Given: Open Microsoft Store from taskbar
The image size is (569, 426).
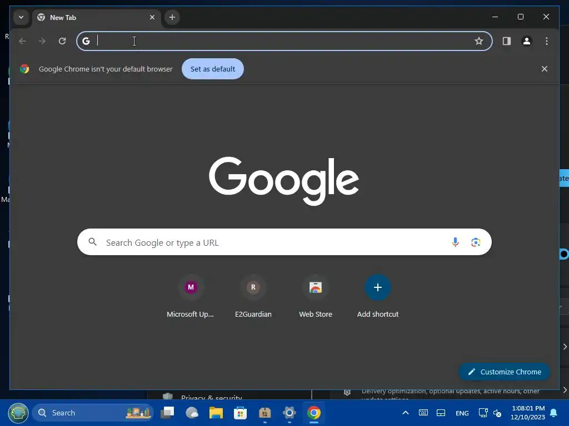Looking at the screenshot, I should click(240, 413).
